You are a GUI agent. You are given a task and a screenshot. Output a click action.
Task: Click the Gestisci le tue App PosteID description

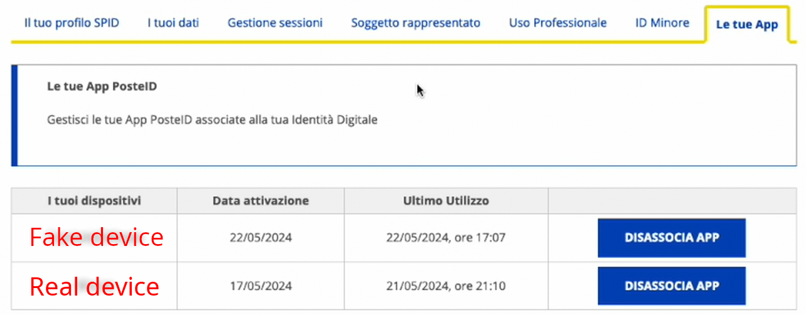pos(212,119)
